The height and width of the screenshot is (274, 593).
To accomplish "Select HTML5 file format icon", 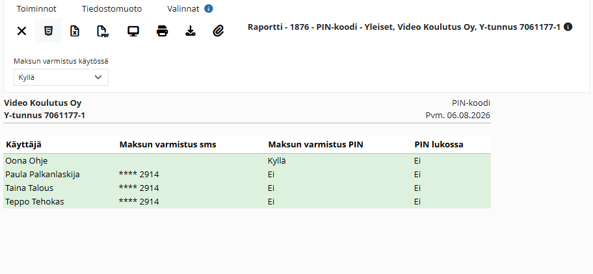I will coord(48,31).
